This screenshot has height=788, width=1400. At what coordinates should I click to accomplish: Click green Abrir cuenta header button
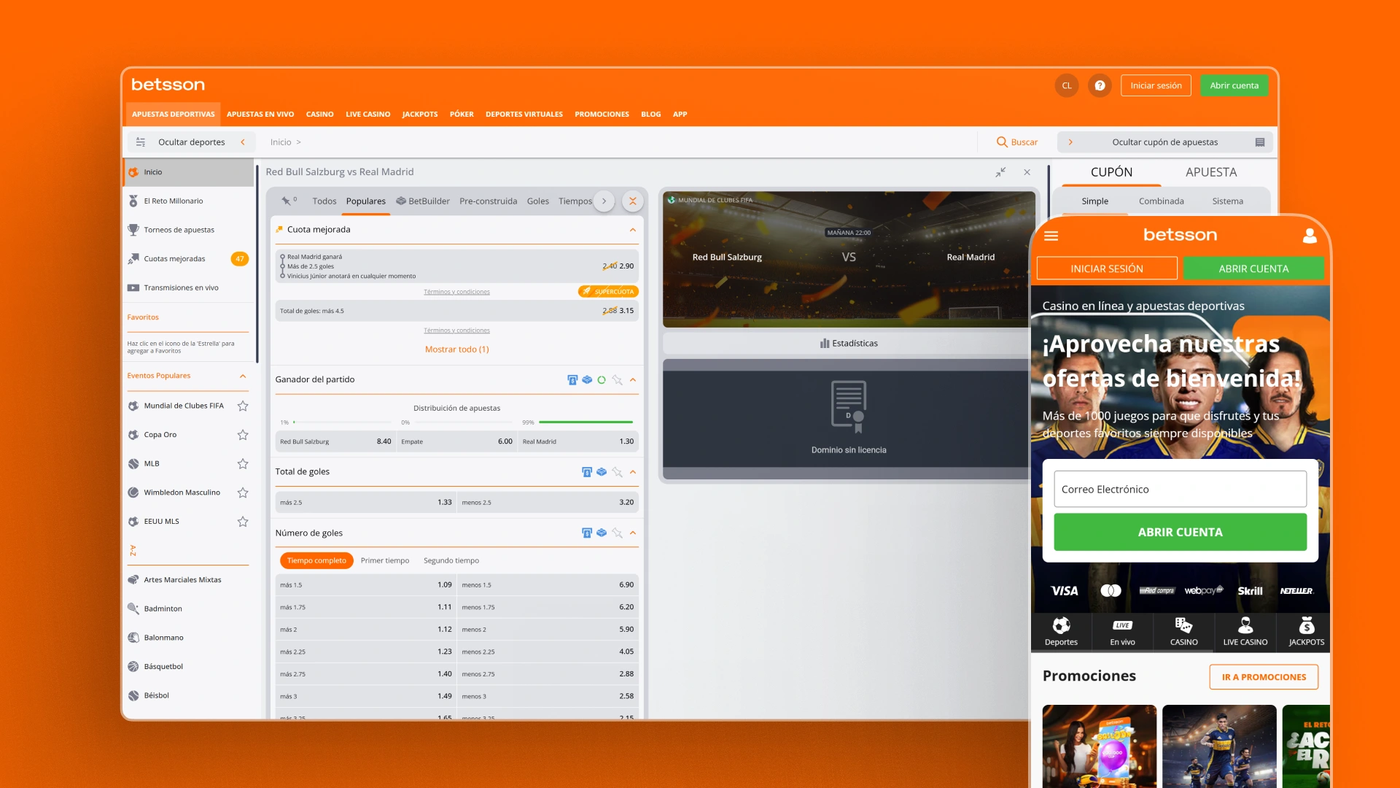point(1234,85)
